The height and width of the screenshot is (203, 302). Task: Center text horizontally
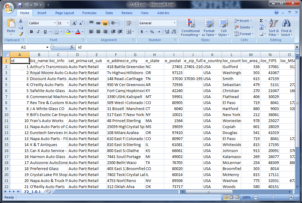[x=98, y=32]
